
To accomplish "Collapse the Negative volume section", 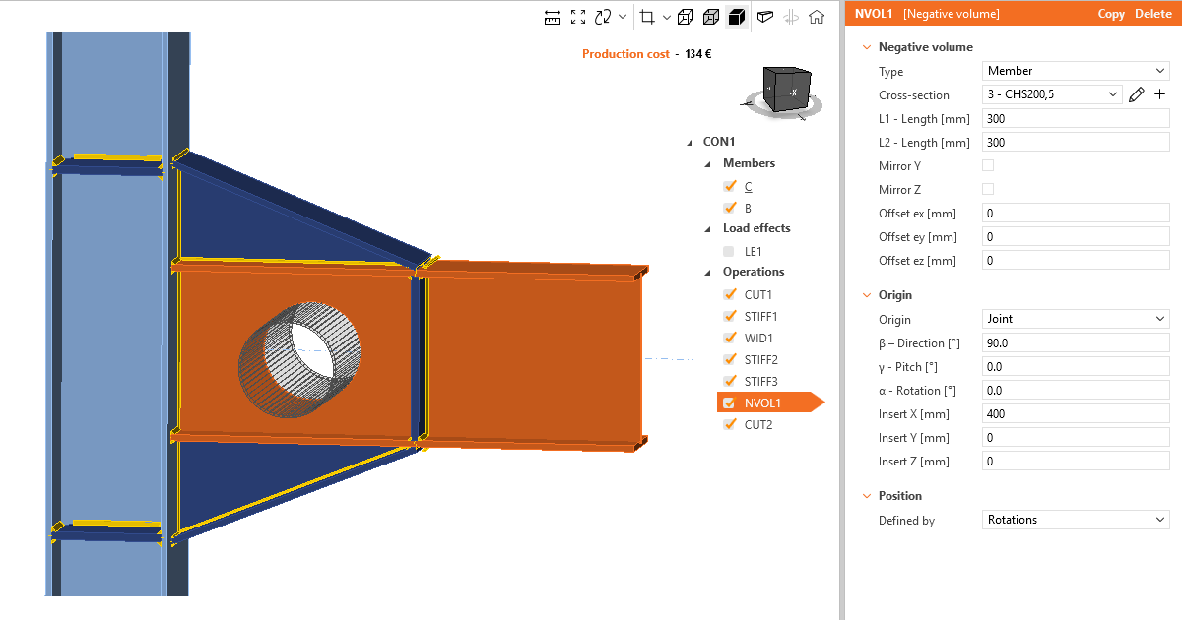I will coord(867,47).
